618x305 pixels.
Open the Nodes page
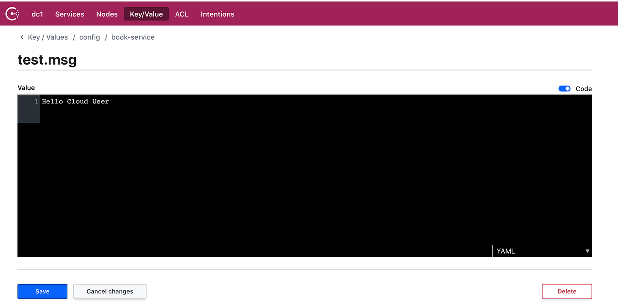click(106, 14)
